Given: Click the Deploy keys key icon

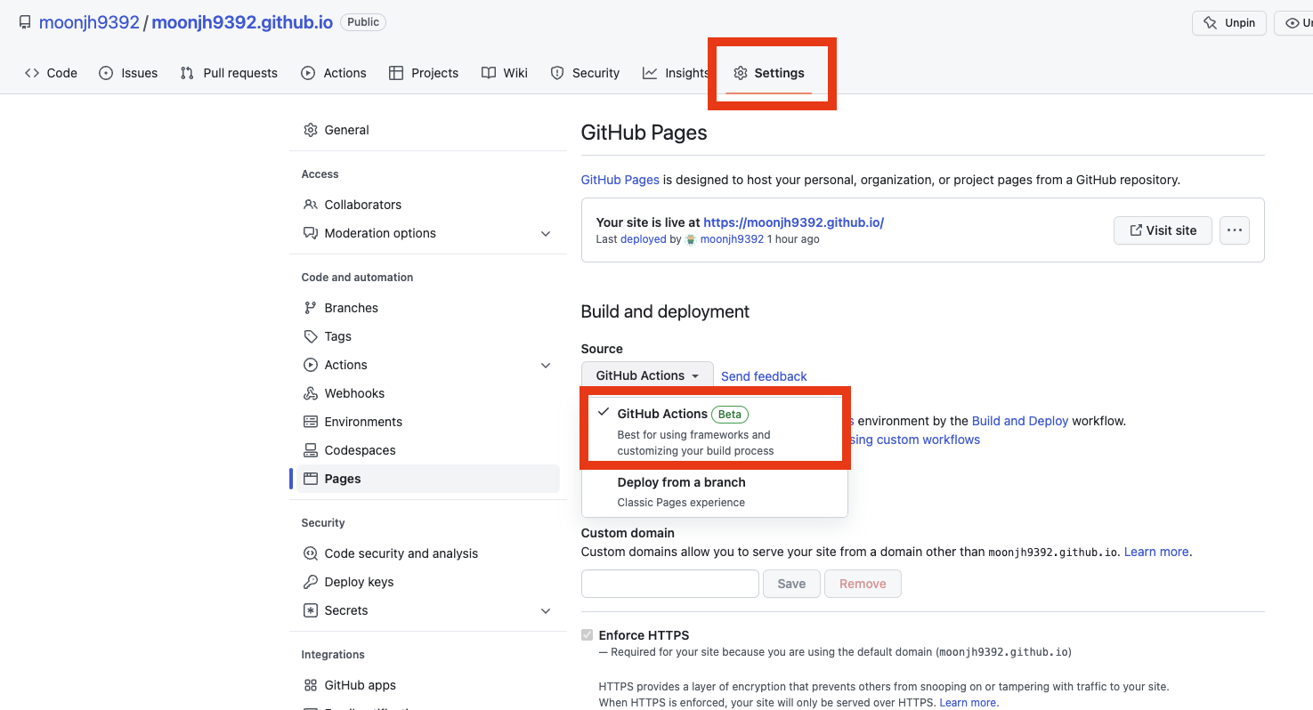Looking at the screenshot, I should pyautogui.click(x=311, y=582).
